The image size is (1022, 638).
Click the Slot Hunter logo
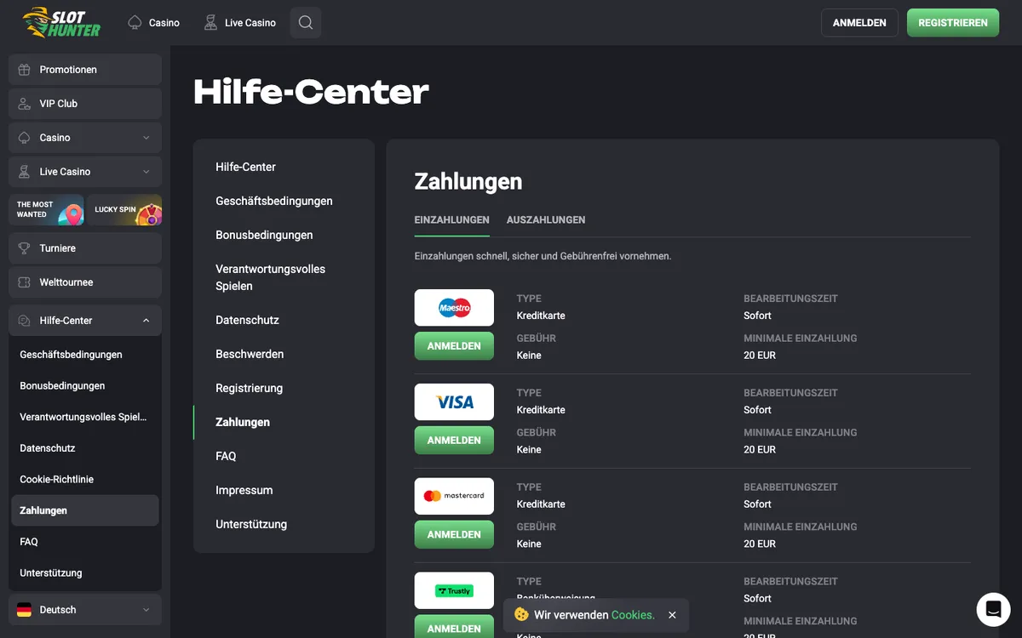61,22
